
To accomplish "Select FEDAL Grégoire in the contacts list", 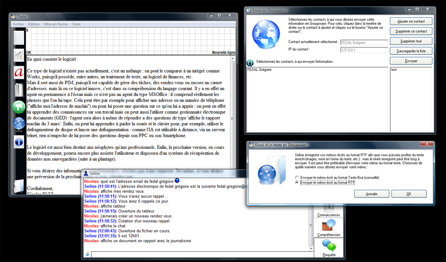I will click(x=259, y=70).
